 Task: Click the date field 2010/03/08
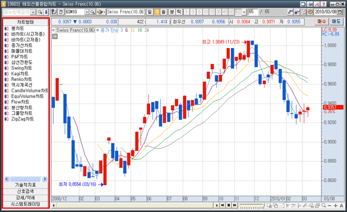(x=325, y=12)
